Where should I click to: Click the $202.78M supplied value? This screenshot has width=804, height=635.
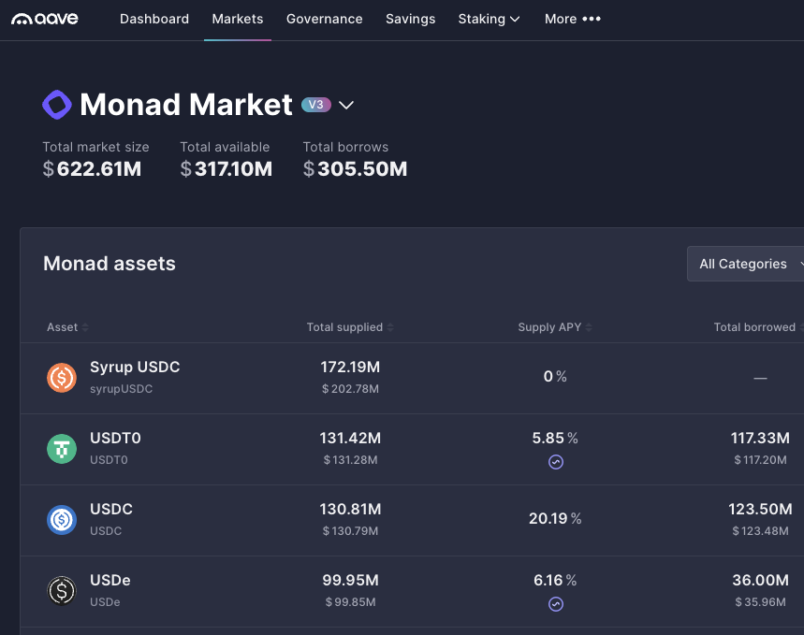(x=350, y=389)
